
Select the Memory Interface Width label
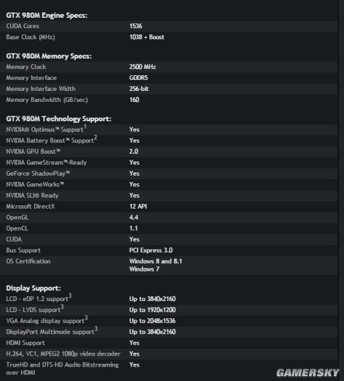coord(41,89)
